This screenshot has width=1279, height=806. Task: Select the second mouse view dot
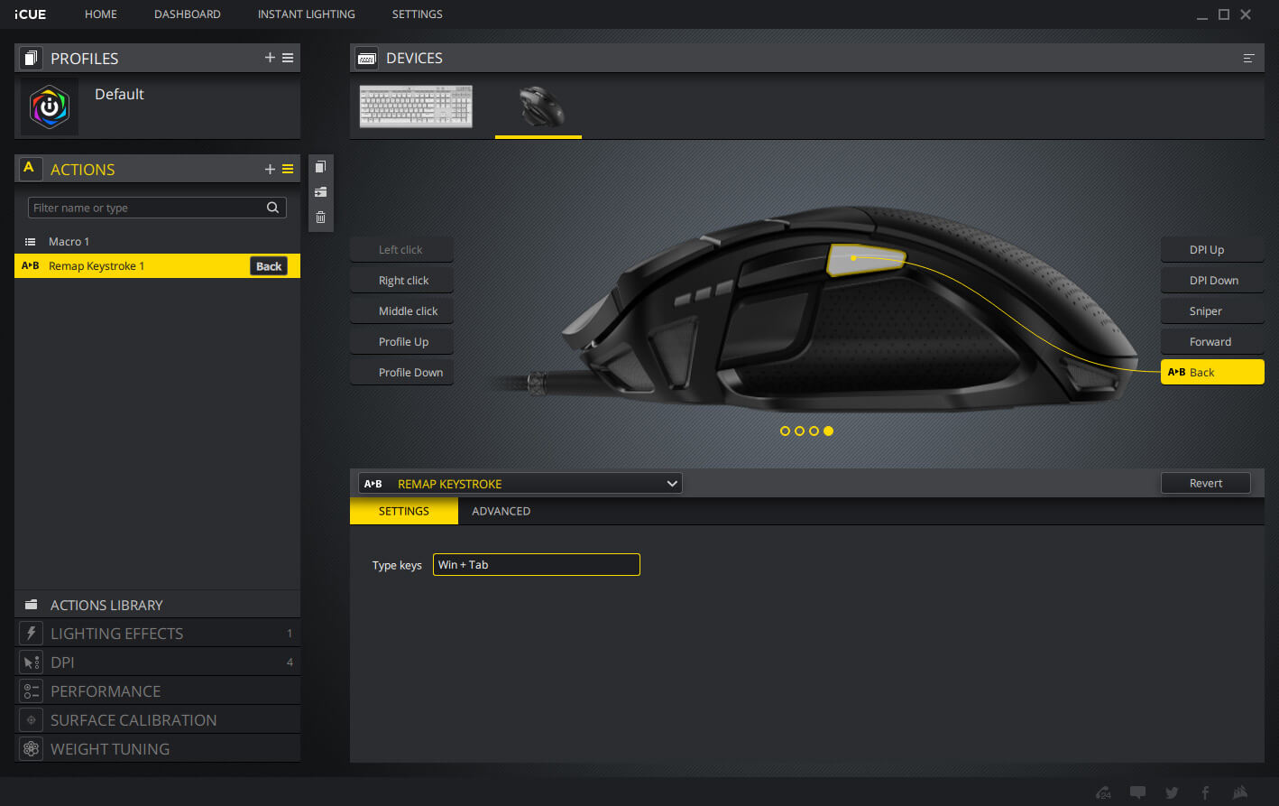(799, 431)
